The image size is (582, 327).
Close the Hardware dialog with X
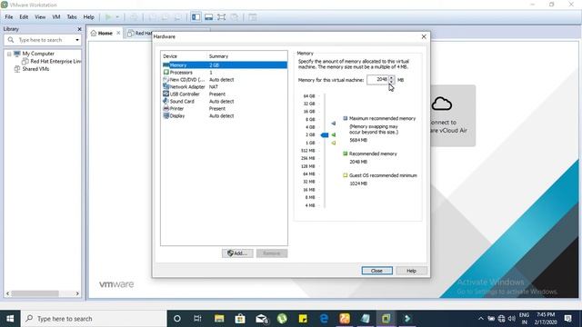pyautogui.click(x=424, y=36)
